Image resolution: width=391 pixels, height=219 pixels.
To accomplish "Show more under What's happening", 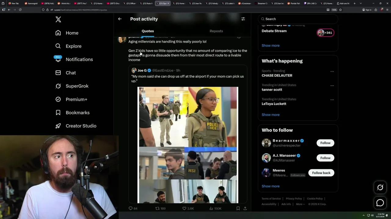I will [x=270, y=115].
